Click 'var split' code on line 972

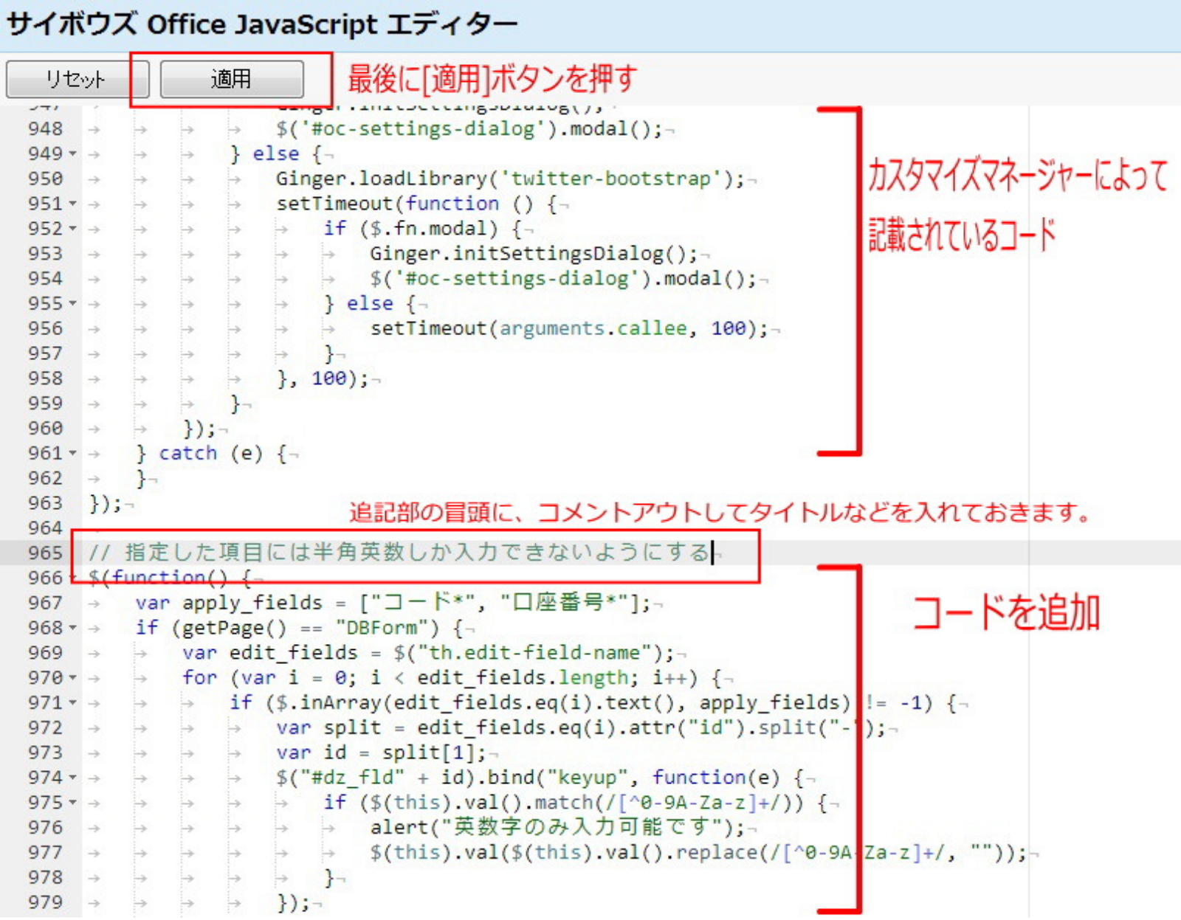[328, 727]
